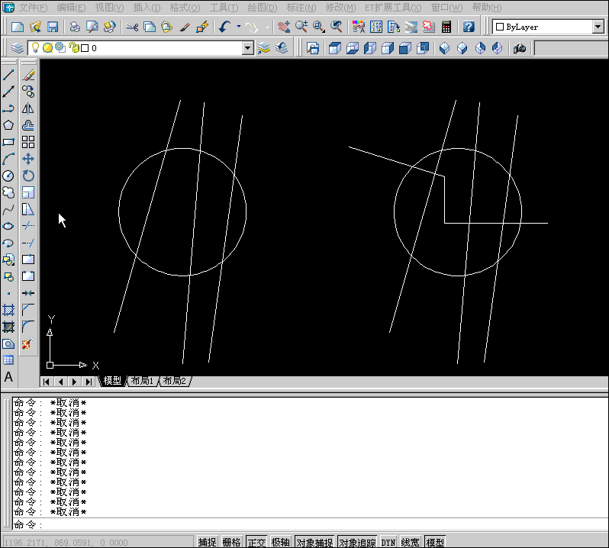Toggle 捕捉 snap mode
Screen dimensions: 609x548
[x=207, y=542]
